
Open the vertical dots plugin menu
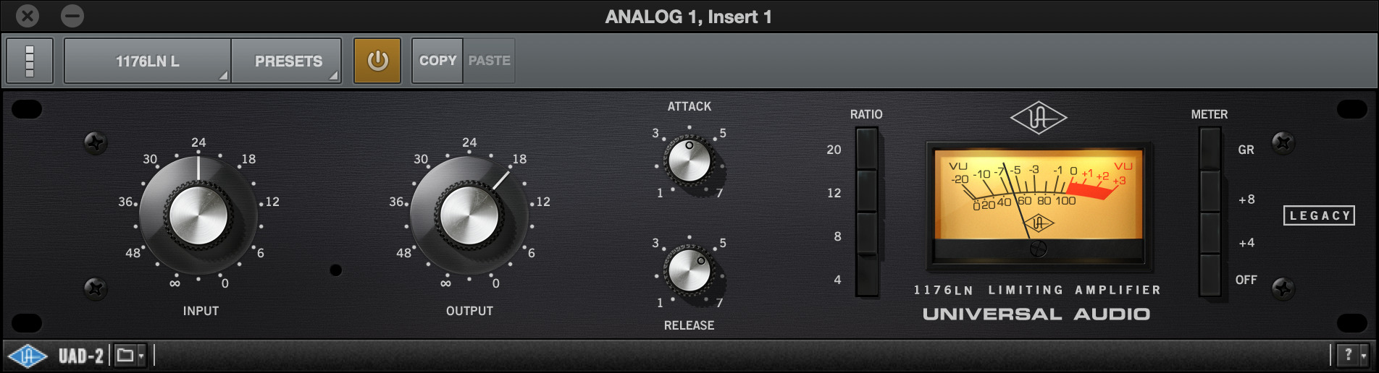(30, 61)
